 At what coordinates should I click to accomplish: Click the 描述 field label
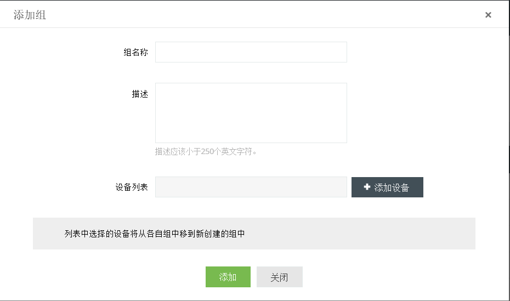tap(140, 94)
